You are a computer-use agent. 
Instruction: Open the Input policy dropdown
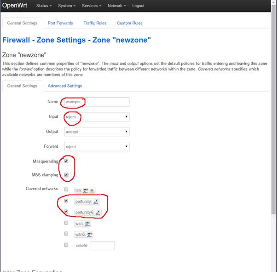96,117
